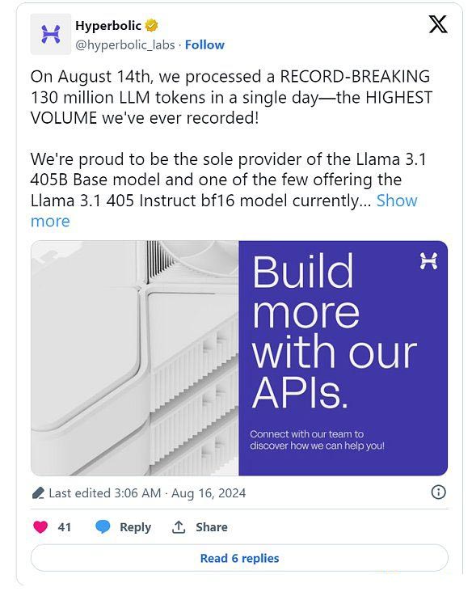The image size is (472, 600).
Task: Click the blue reply bubble icon
Action: (x=103, y=527)
